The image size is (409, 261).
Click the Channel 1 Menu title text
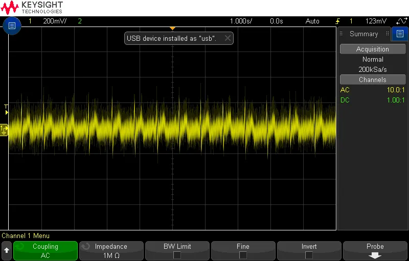26,236
